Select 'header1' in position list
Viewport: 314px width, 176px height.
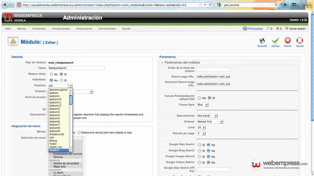59,150
